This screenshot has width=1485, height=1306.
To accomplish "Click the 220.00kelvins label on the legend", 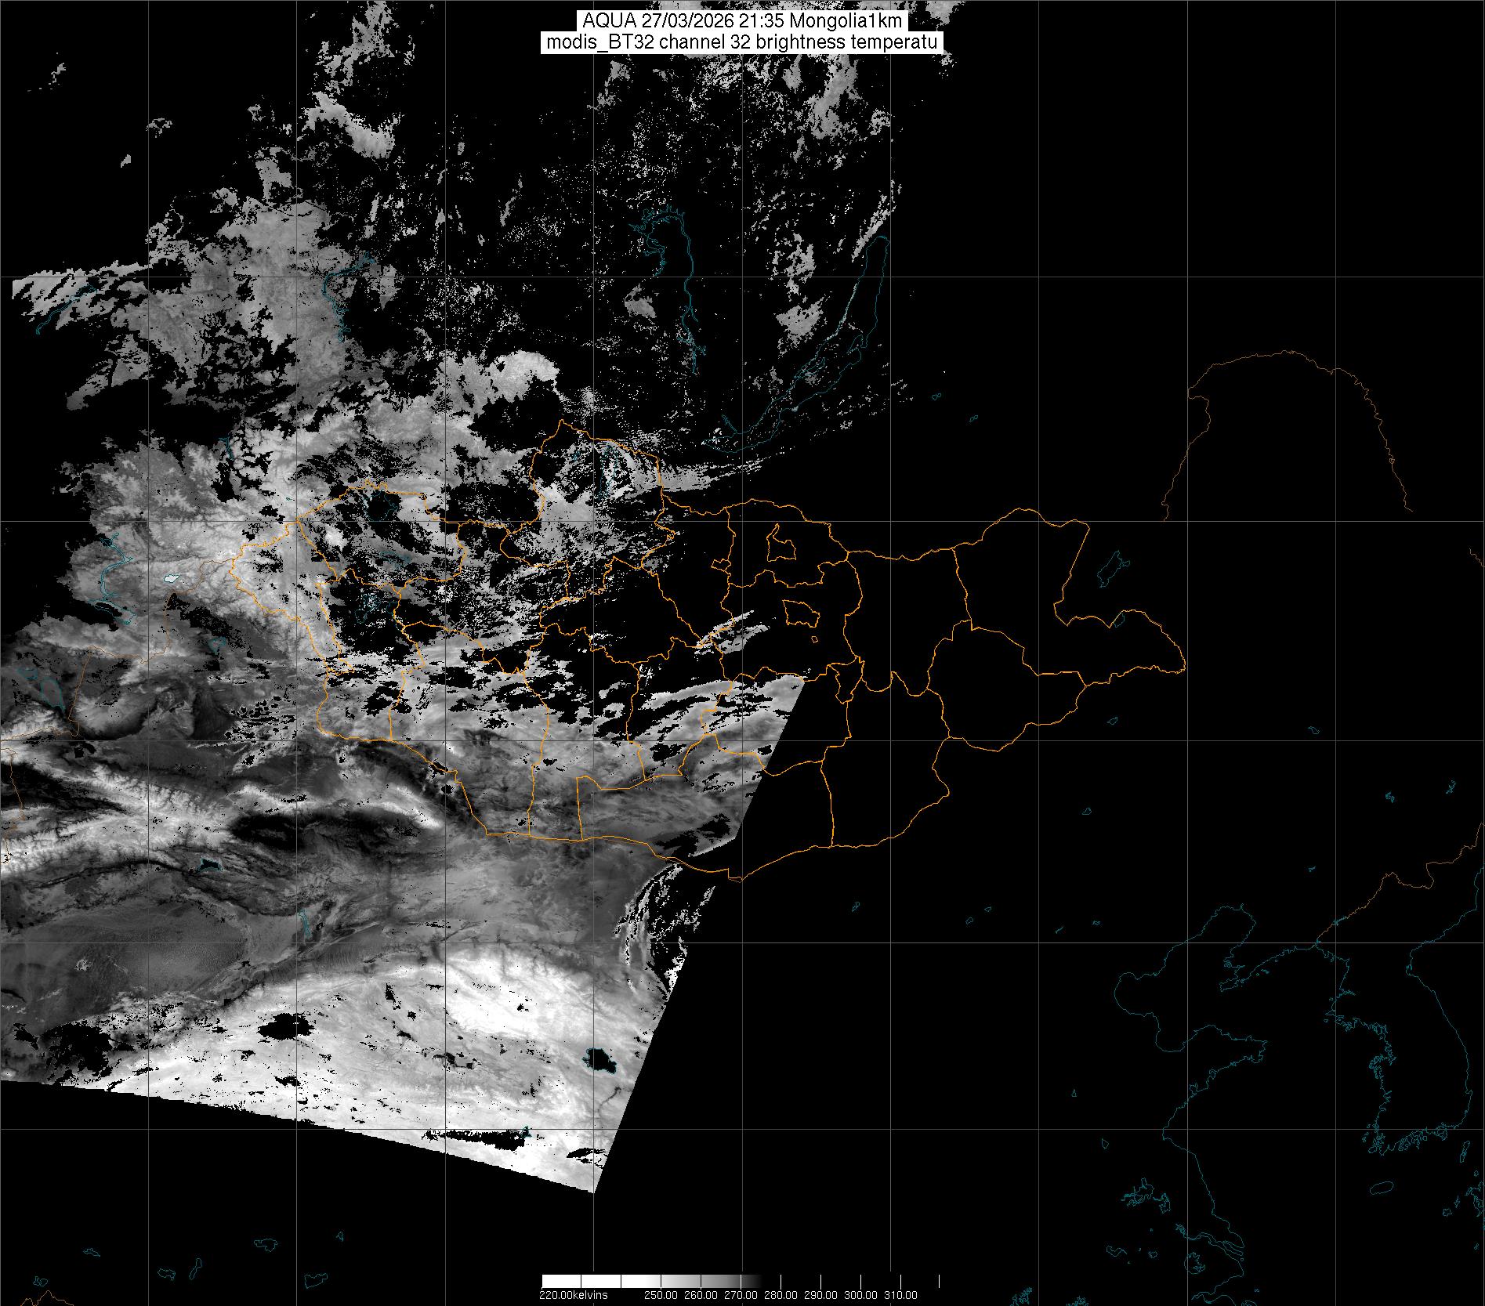I will 573,1295.
